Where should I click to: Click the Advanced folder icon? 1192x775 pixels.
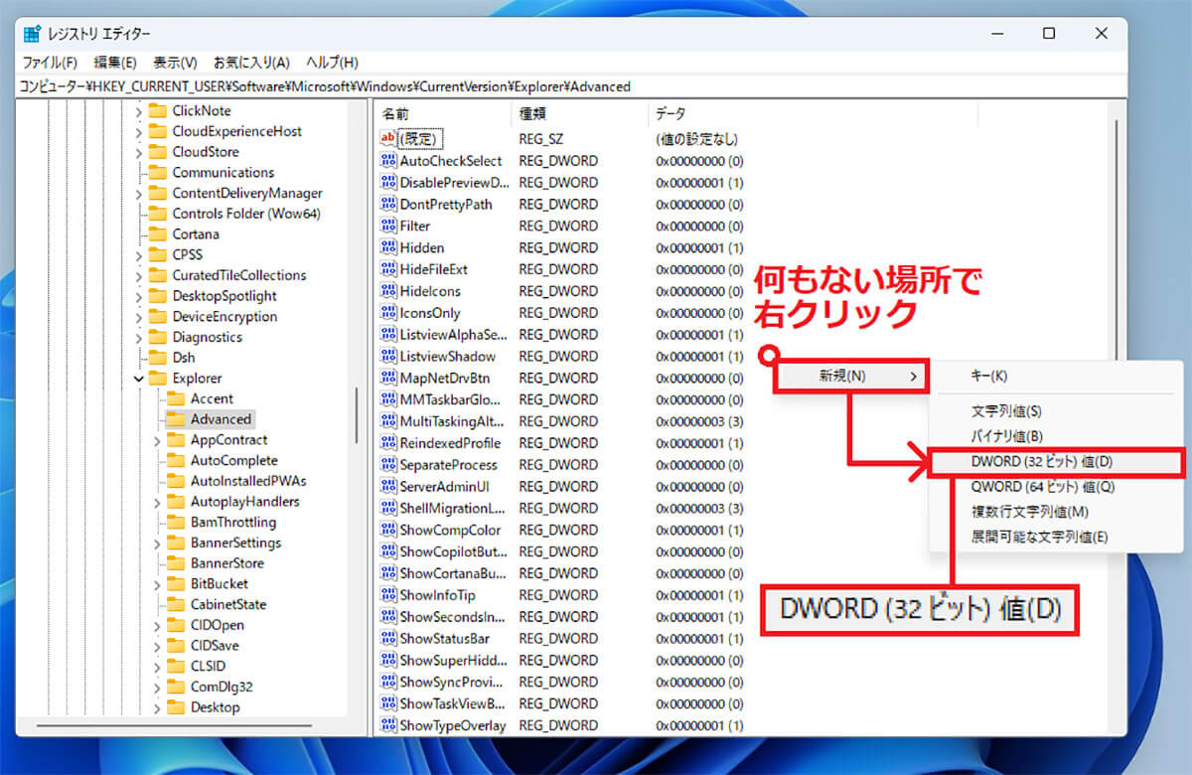click(176, 419)
